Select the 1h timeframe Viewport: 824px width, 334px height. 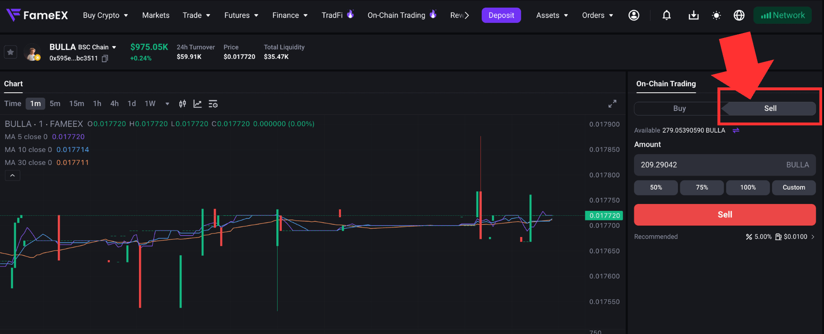click(x=97, y=104)
